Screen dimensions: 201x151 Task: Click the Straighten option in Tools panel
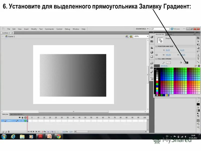pyautogui.click(x=198, y=127)
